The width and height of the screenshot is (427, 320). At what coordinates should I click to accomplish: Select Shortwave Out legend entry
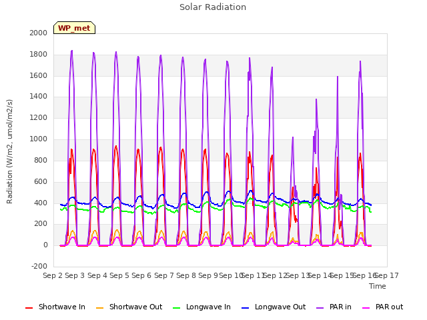[129, 307]
